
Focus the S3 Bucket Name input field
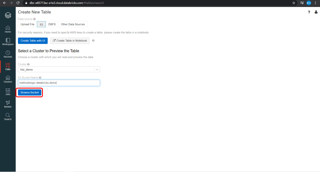tap(59, 83)
